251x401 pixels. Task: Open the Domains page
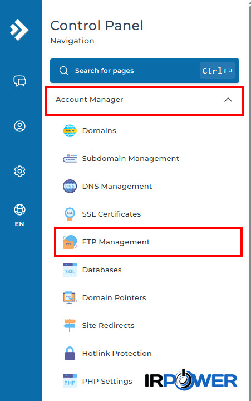click(99, 131)
